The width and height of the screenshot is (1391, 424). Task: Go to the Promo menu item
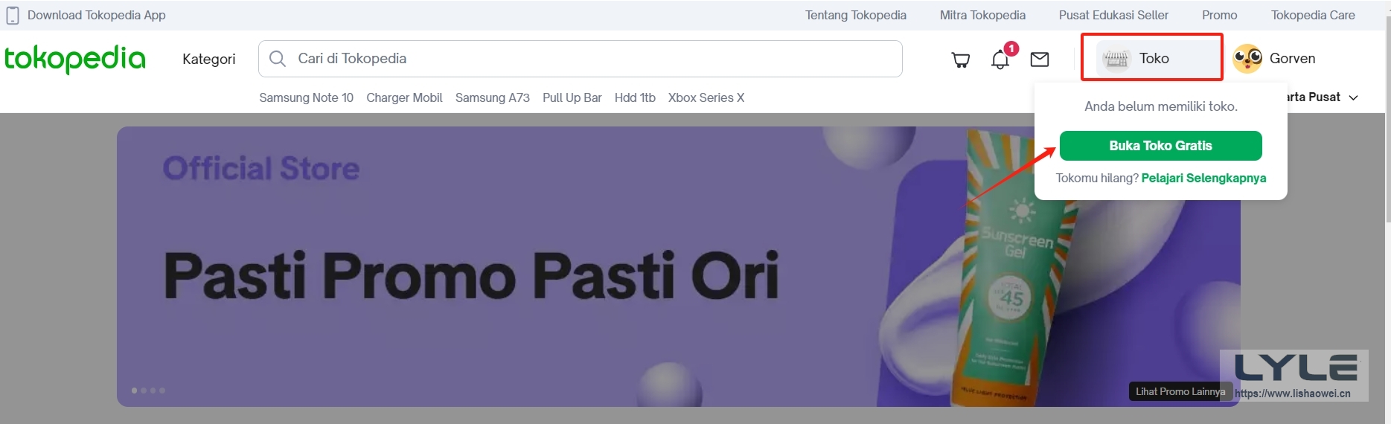click(1219, 15)
